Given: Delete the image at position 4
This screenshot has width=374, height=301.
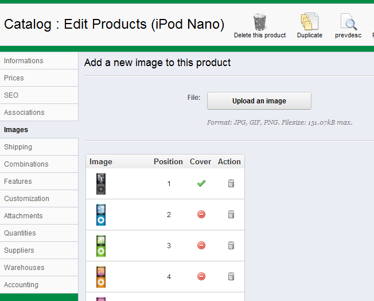Looking at the screenshot, I should coord(231,277).
